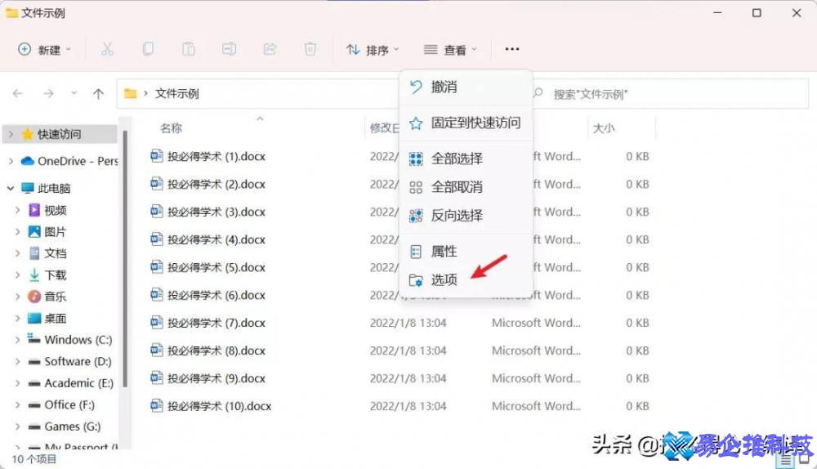Expand OneDrive tree node
817x469 pixels.
11,161
